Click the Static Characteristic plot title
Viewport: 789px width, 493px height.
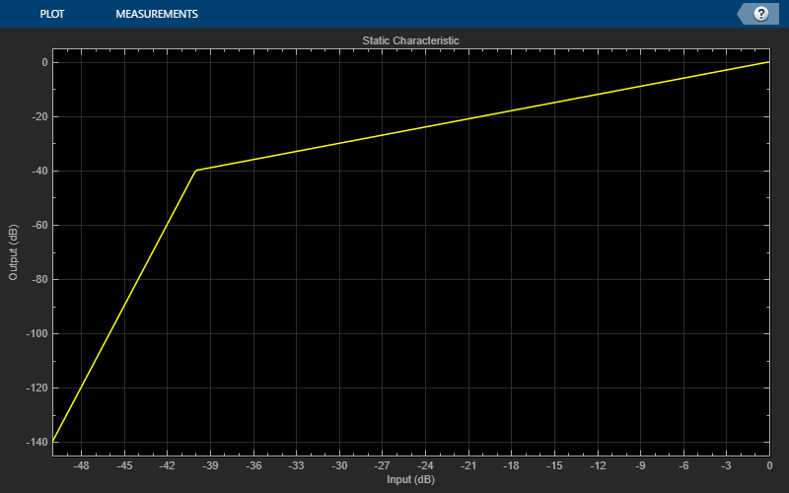[410, 40]
